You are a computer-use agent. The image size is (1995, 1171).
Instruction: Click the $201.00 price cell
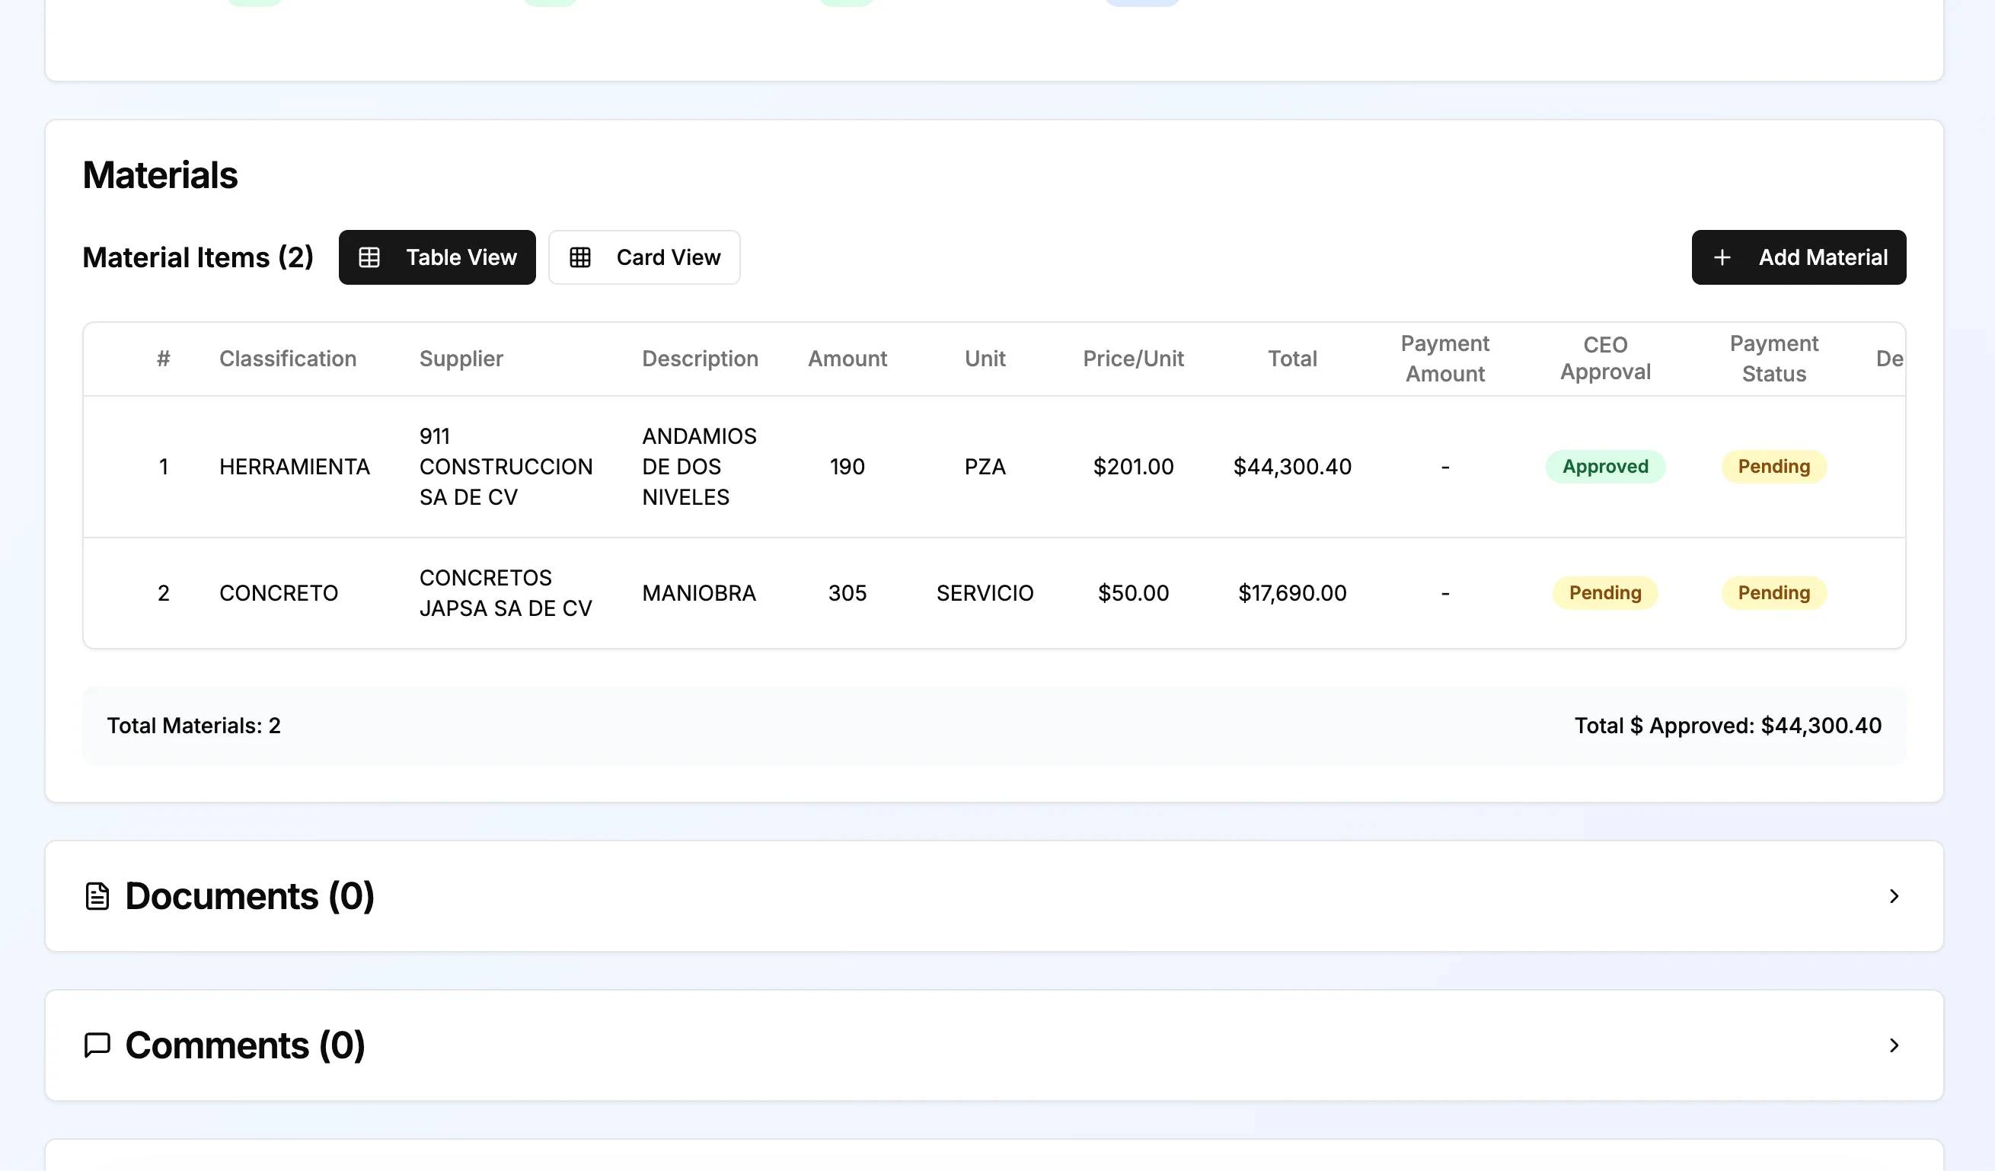[1133, 466]
